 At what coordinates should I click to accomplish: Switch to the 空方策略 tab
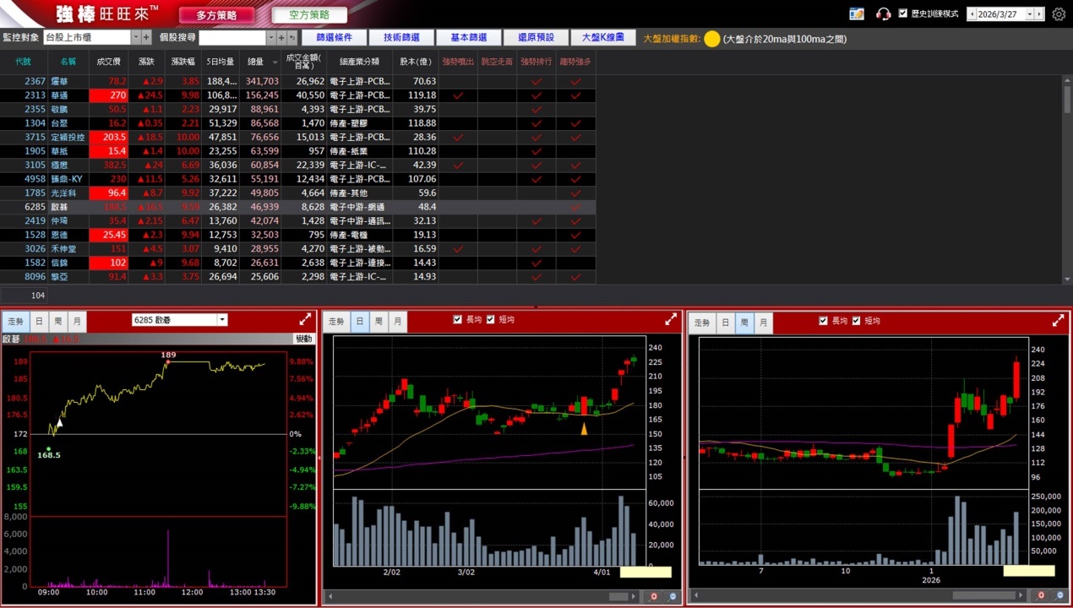coord(309,15)
